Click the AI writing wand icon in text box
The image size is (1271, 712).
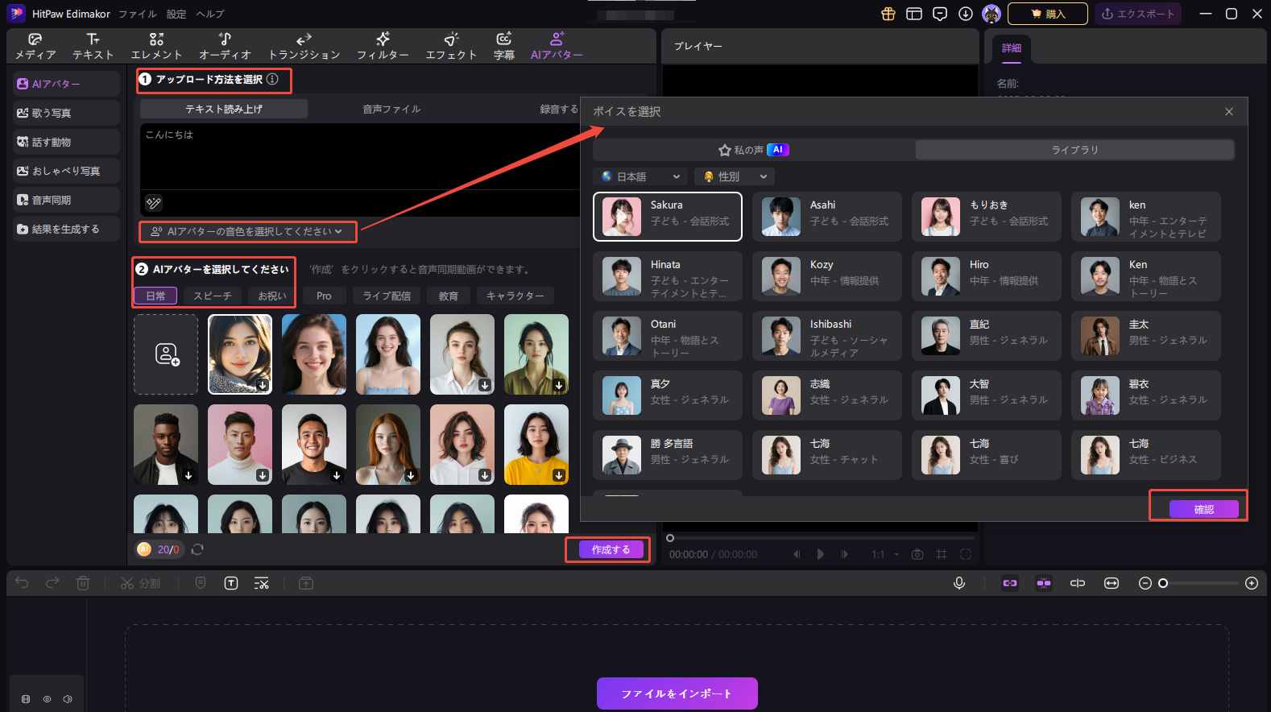click(153, 203)
